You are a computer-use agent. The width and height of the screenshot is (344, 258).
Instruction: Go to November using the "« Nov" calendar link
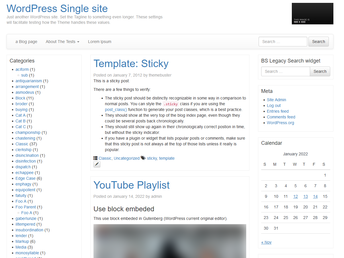(266, 242)
